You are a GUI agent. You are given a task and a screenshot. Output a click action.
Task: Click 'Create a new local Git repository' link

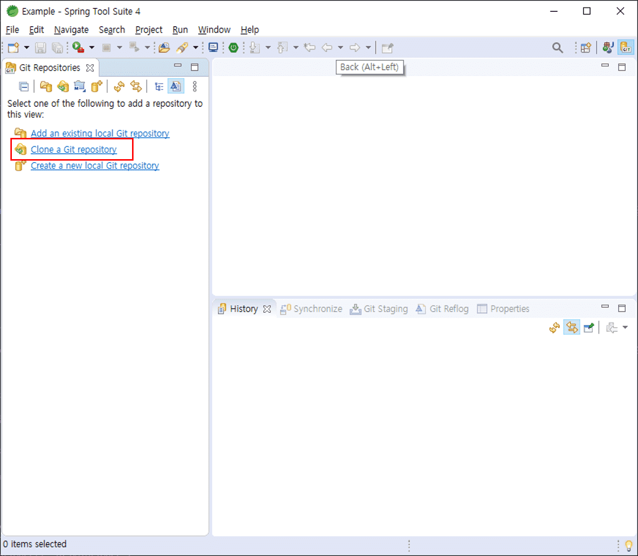95,166
